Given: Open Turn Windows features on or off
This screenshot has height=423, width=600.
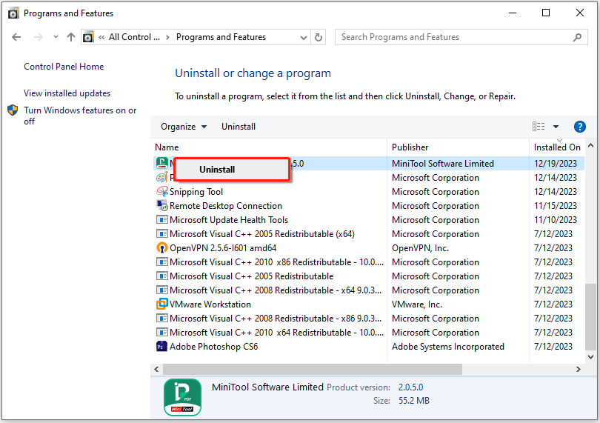Looking at the screenshot, I should pyautogui.click(x=80, y=116).
